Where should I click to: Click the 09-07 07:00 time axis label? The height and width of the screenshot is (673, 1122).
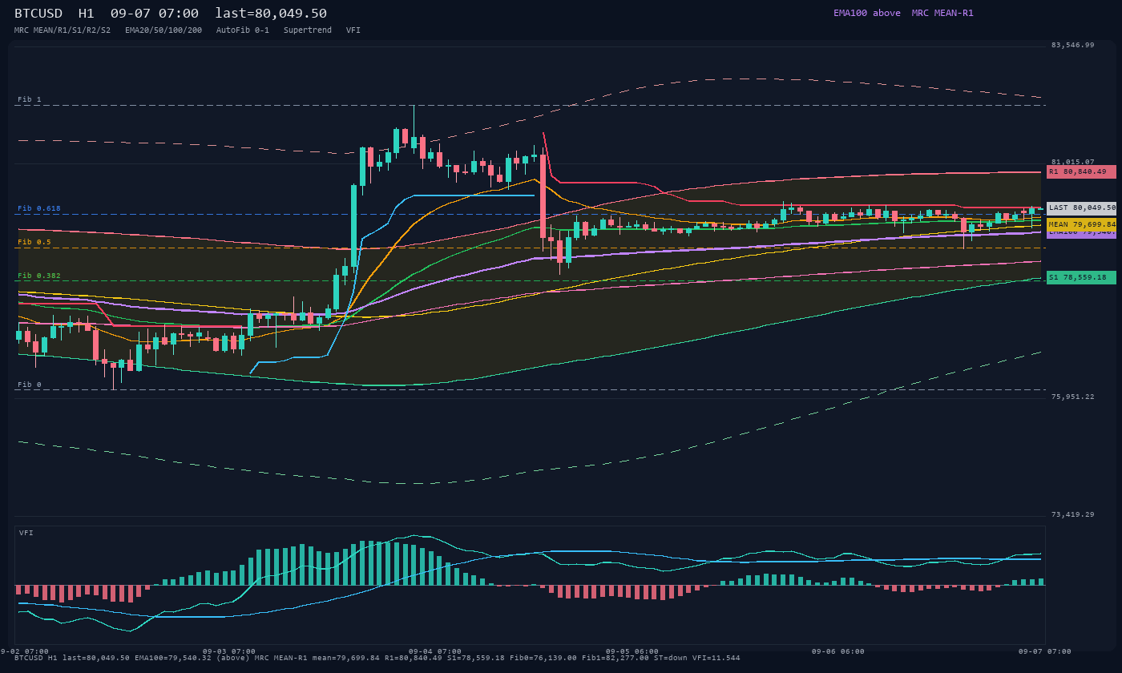coord(1045,651)
